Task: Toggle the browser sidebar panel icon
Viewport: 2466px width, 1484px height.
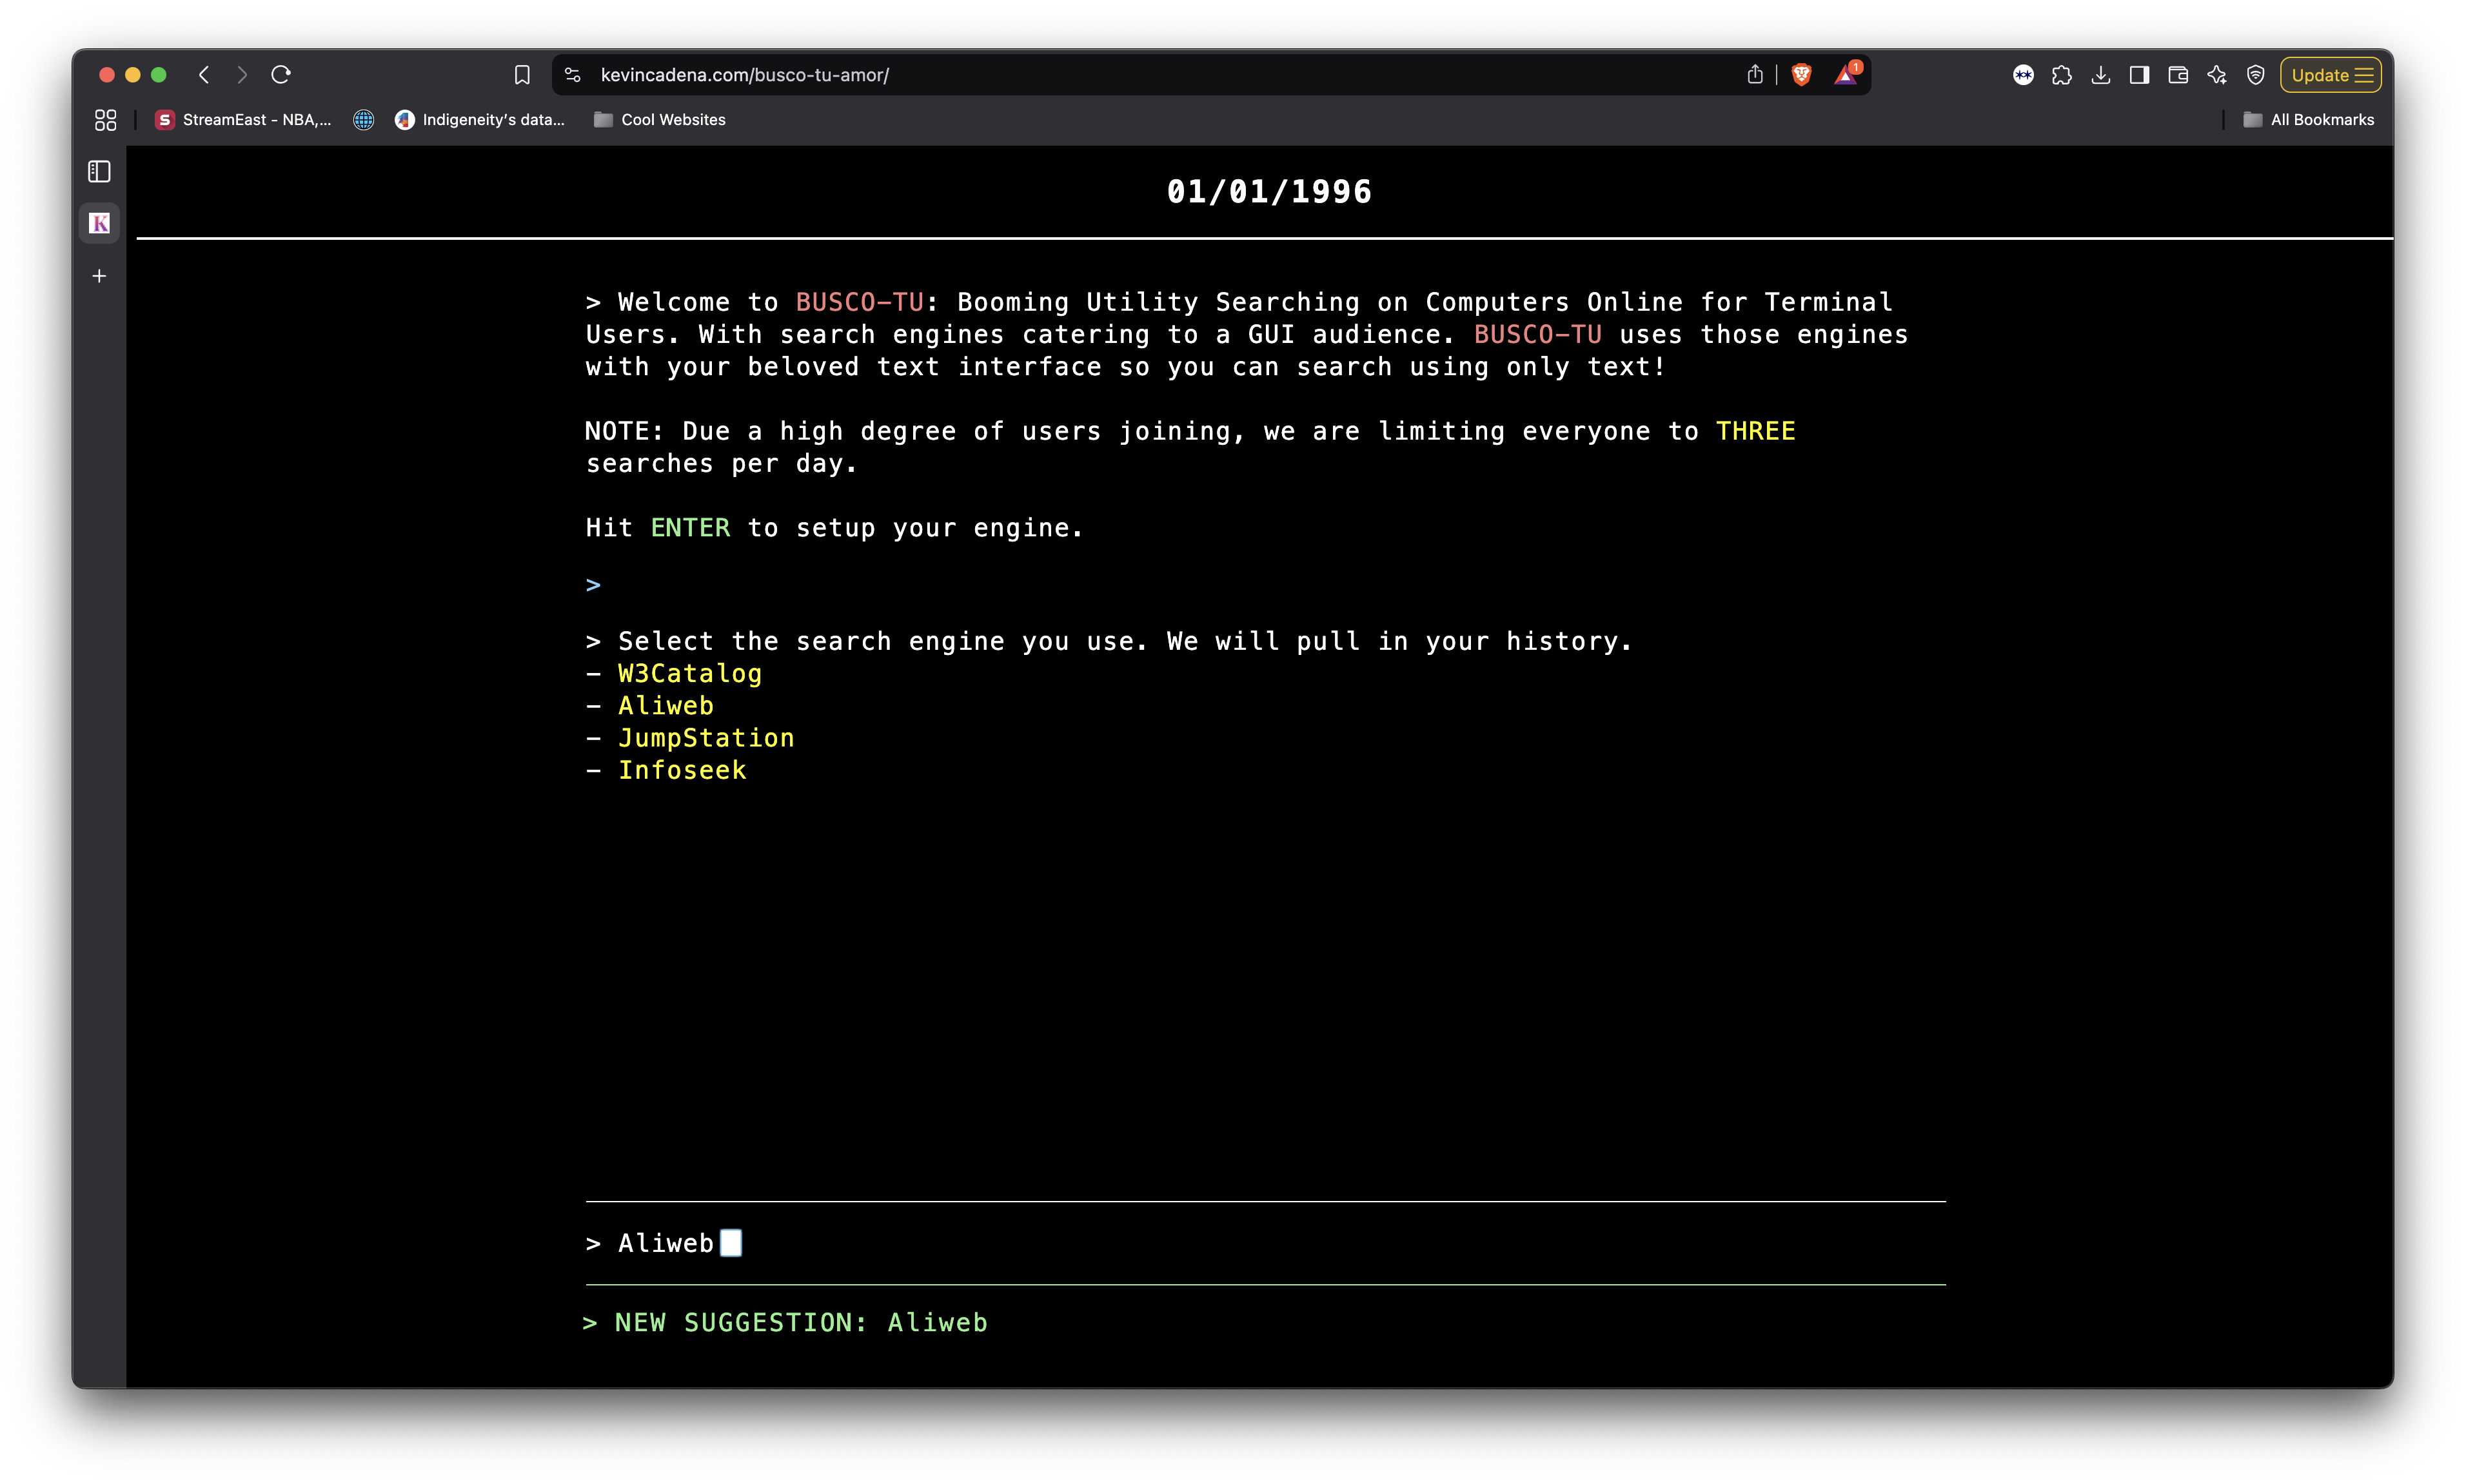Action: click(2139, 75)
